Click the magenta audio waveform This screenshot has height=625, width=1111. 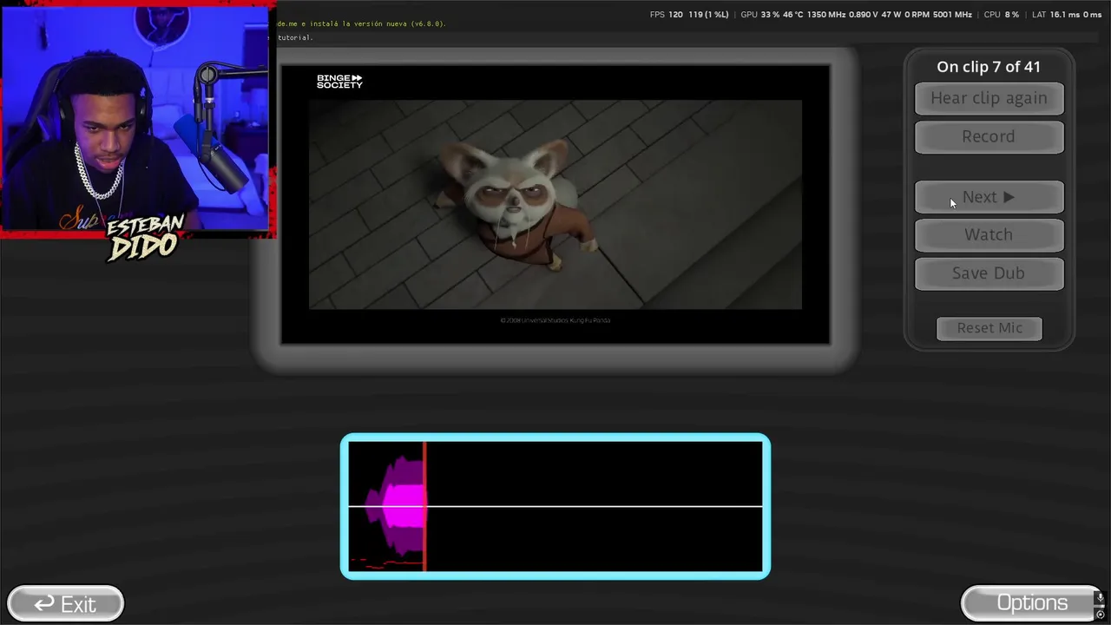click(396, 505)
